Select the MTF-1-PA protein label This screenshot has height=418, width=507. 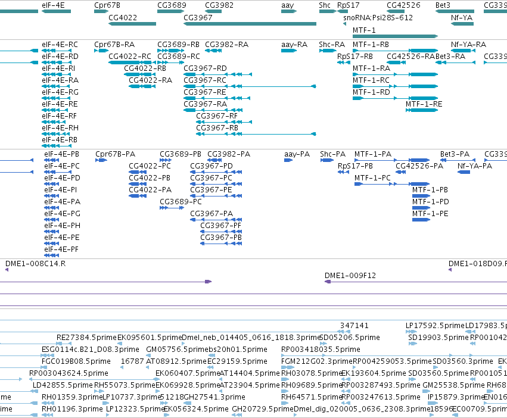click(373, 154)
